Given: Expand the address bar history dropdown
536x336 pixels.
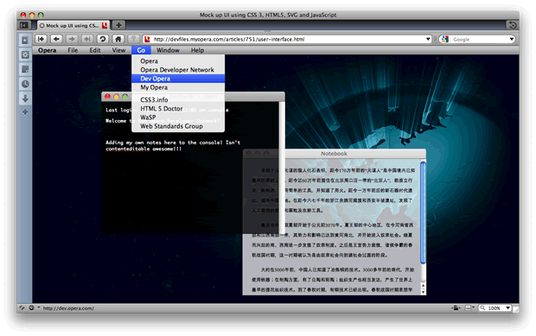Looking at the screenshot, I should tap(428, 39).
